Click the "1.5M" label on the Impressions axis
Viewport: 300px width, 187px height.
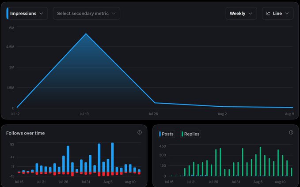tap(11, 88)
